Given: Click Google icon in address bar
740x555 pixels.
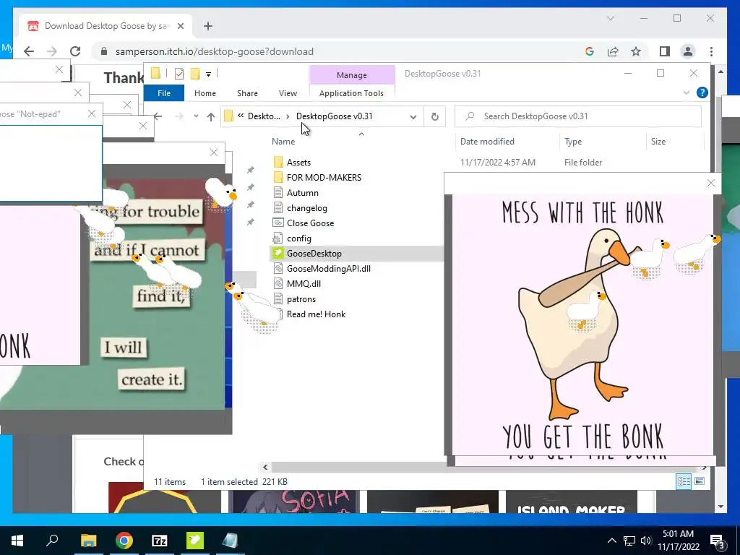Looking at the screenshot, I should click(x=590, y=51).
